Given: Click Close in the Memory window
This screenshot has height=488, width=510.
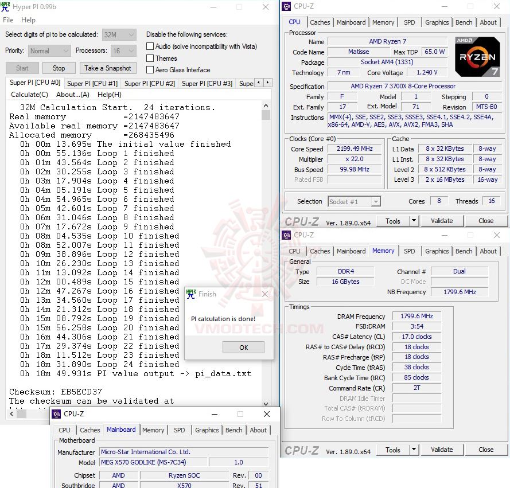Looking at the screenshot, I should 486,450.
